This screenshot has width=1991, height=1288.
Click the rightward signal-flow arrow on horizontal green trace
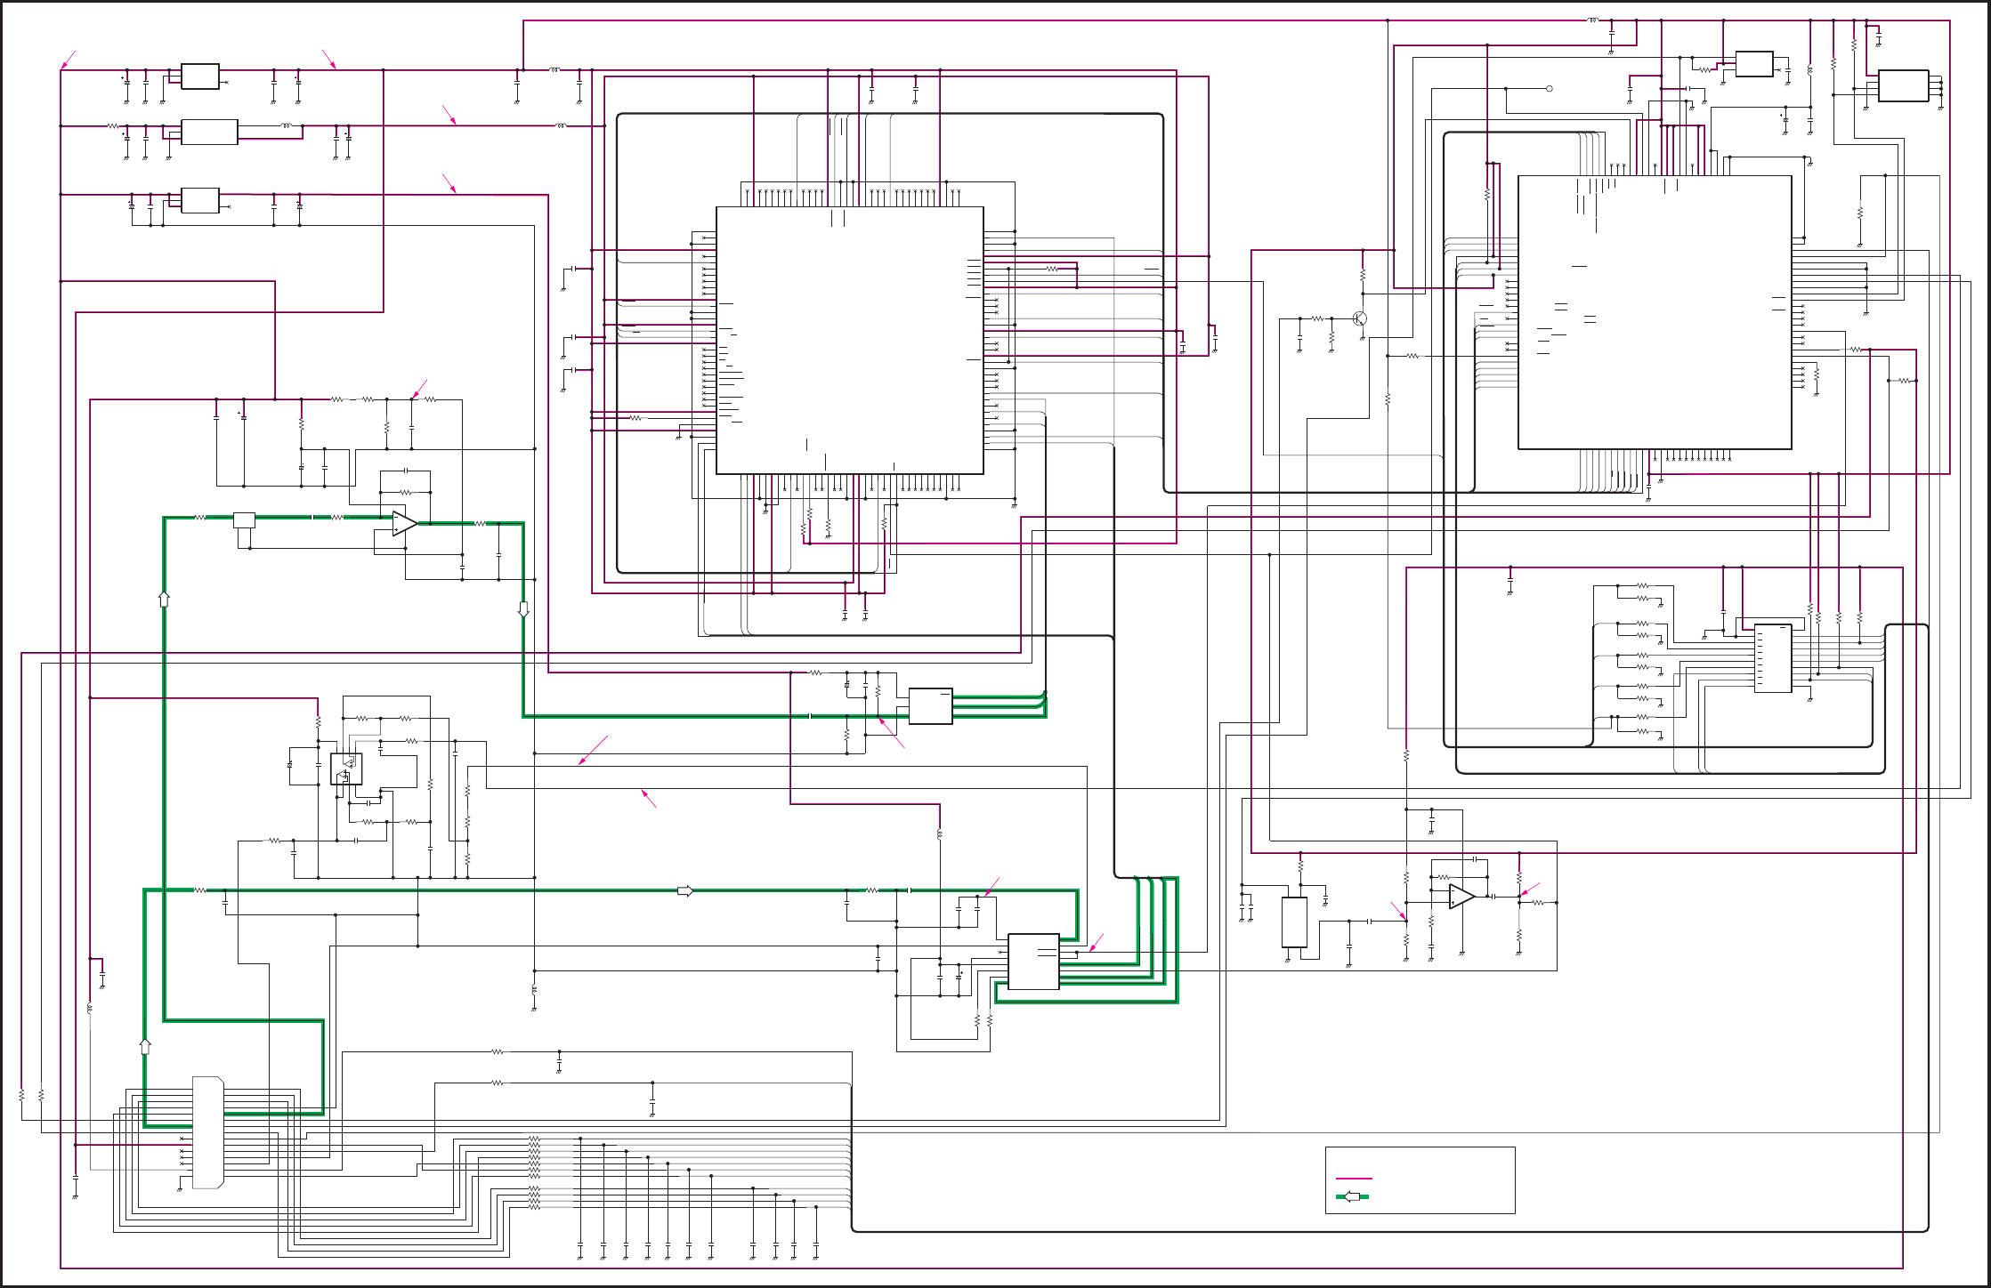pyautogui.click(x=684, y=890)
